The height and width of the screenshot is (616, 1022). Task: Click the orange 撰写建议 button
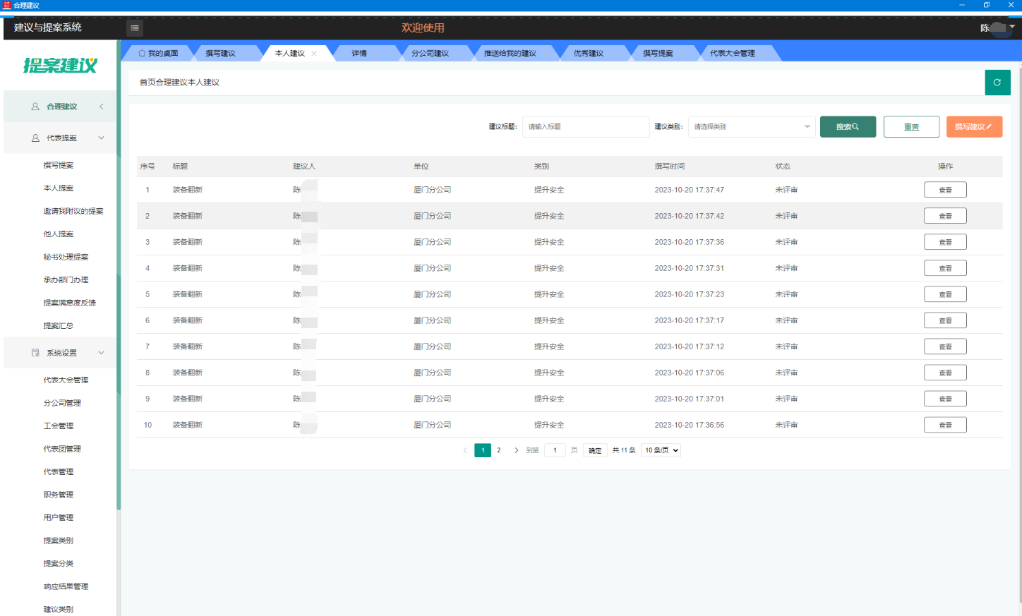pyautogui.click(x=974, y=127)
